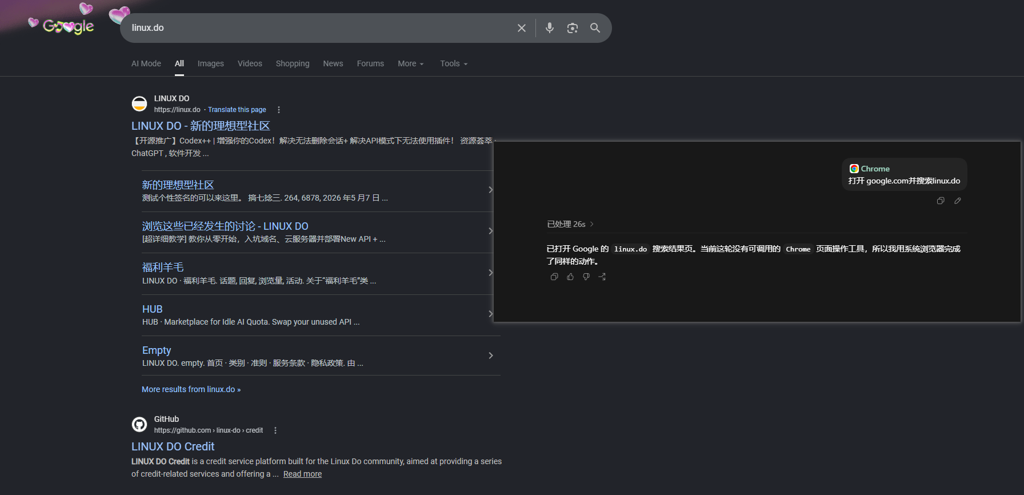Click the LINUX DO site name text
Screen dimensions: 1024x495
[x=171, y=98]
